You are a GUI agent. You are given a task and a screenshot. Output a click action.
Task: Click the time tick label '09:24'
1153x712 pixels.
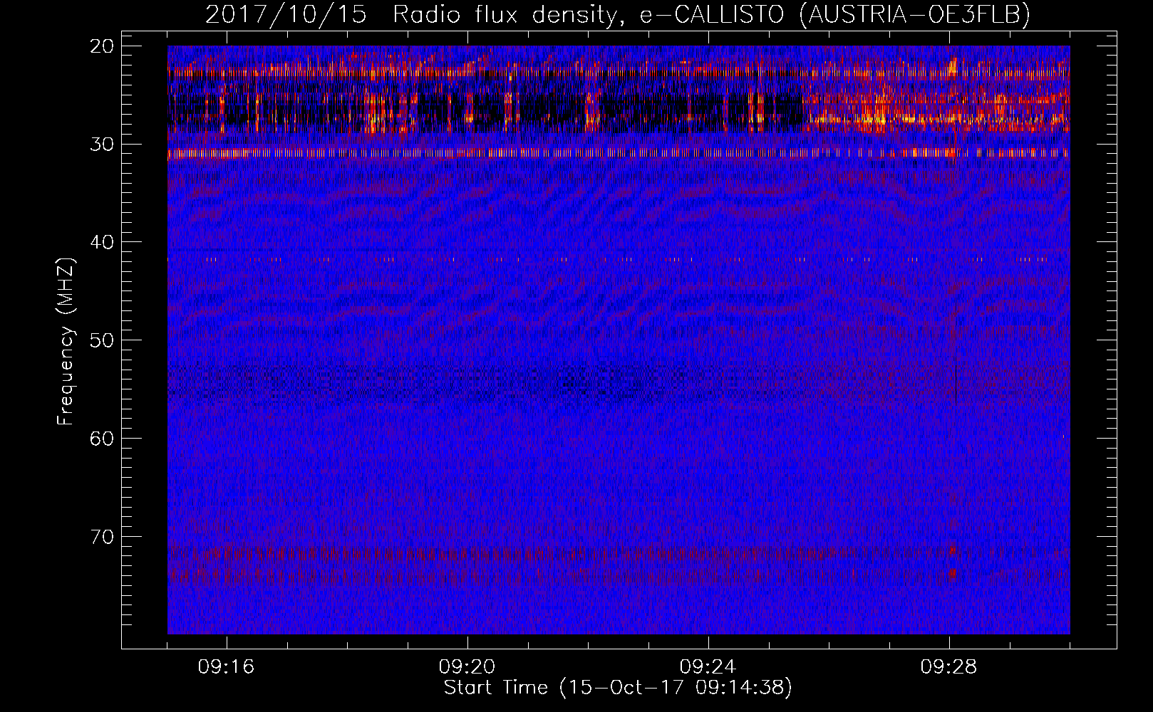(708, 667)
